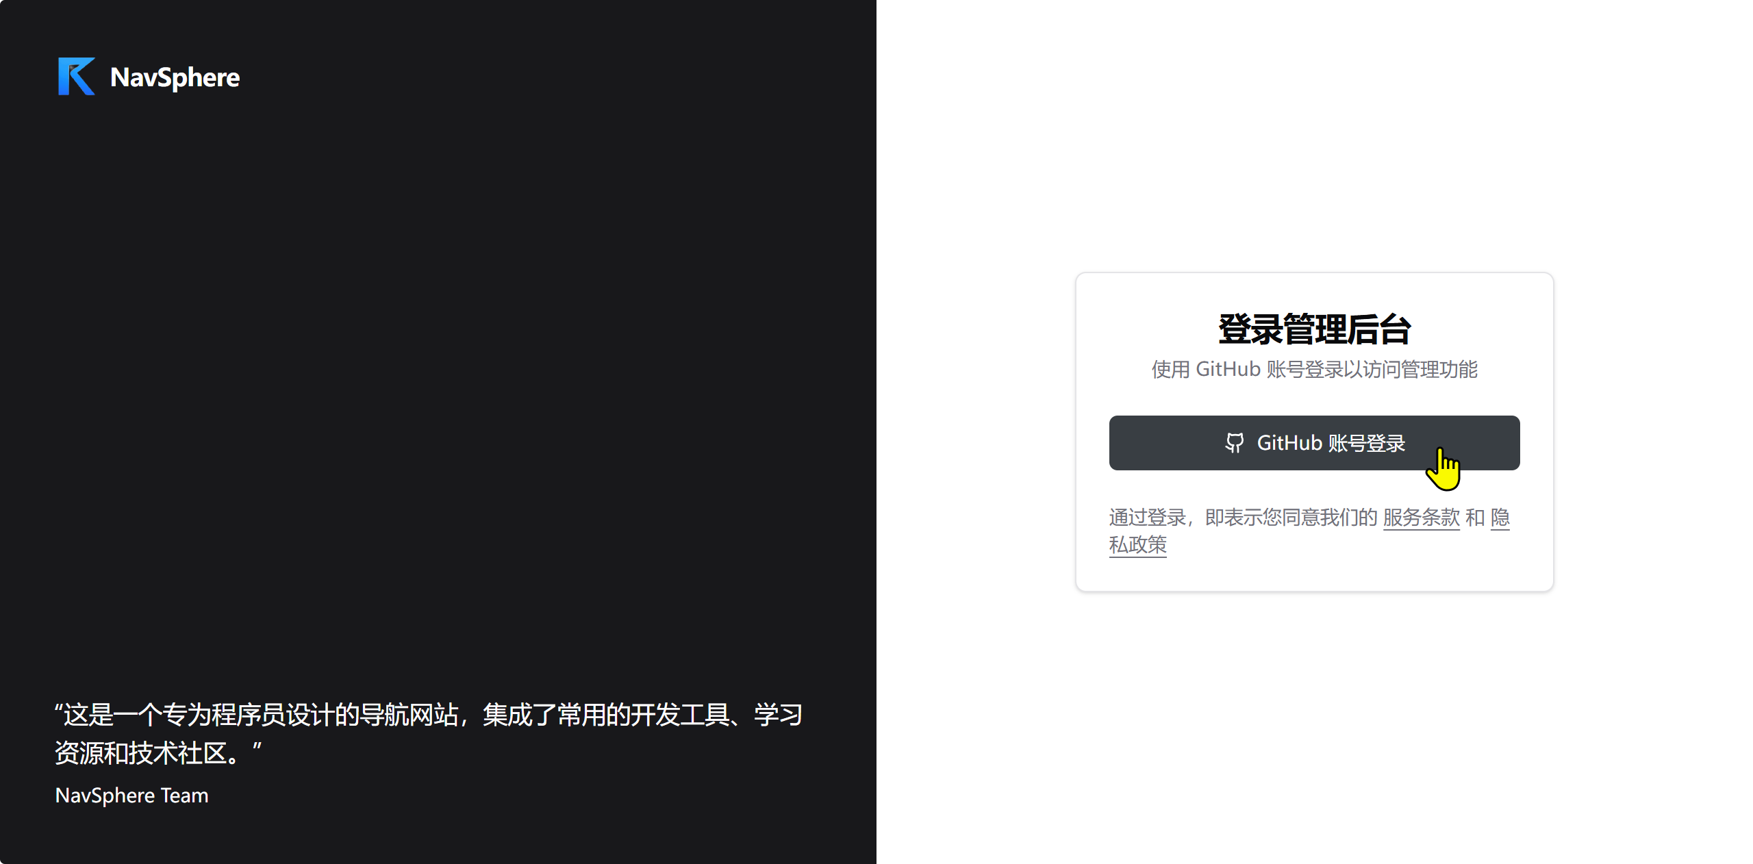The width and height of the screenshot is (1753, 864).
Task: Click the 隐 link character ending first line
Action: point(1500,518)
